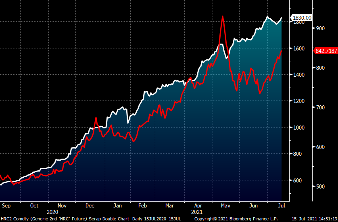Click the red line's peak spike in May
Screen dimensions: 338x222
click(x=222, y=17)
